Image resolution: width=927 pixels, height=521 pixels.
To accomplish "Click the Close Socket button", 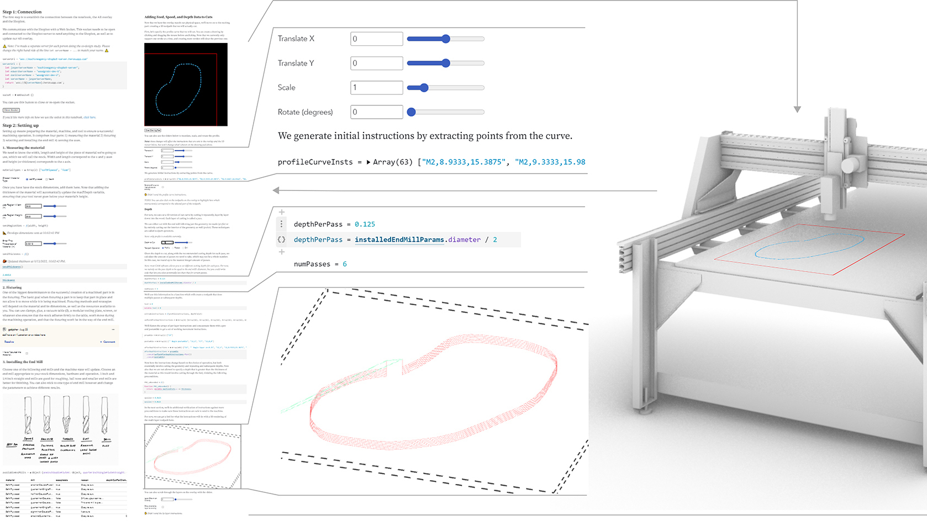I will (11, 110).
